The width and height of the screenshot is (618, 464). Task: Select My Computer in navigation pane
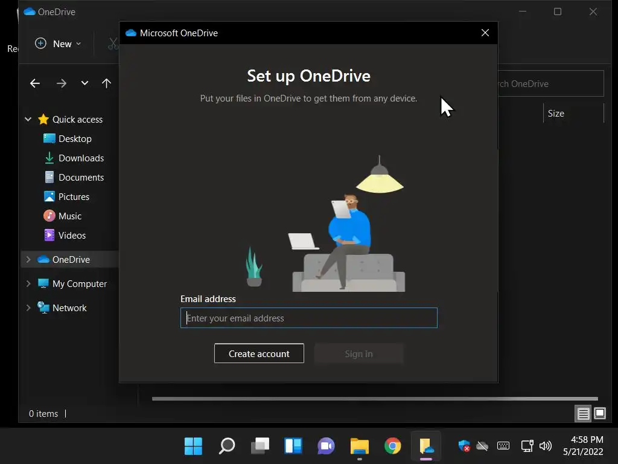point(80,284)
